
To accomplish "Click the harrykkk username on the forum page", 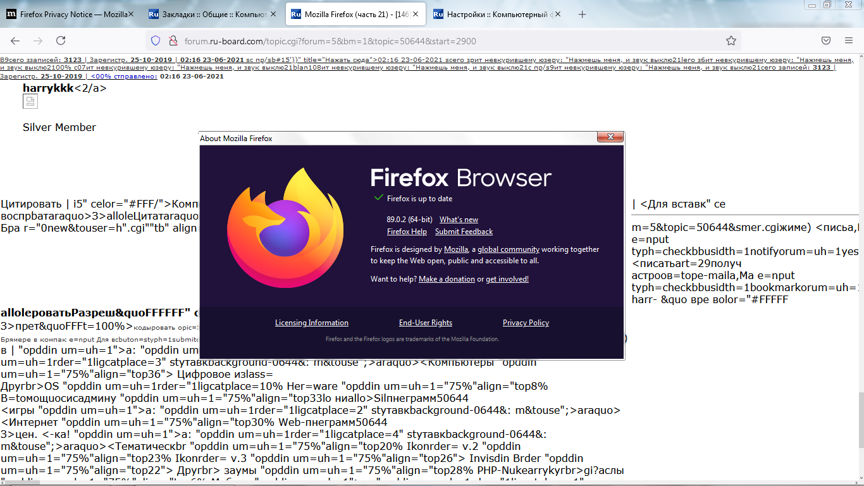I will click(x=48, y=88).
